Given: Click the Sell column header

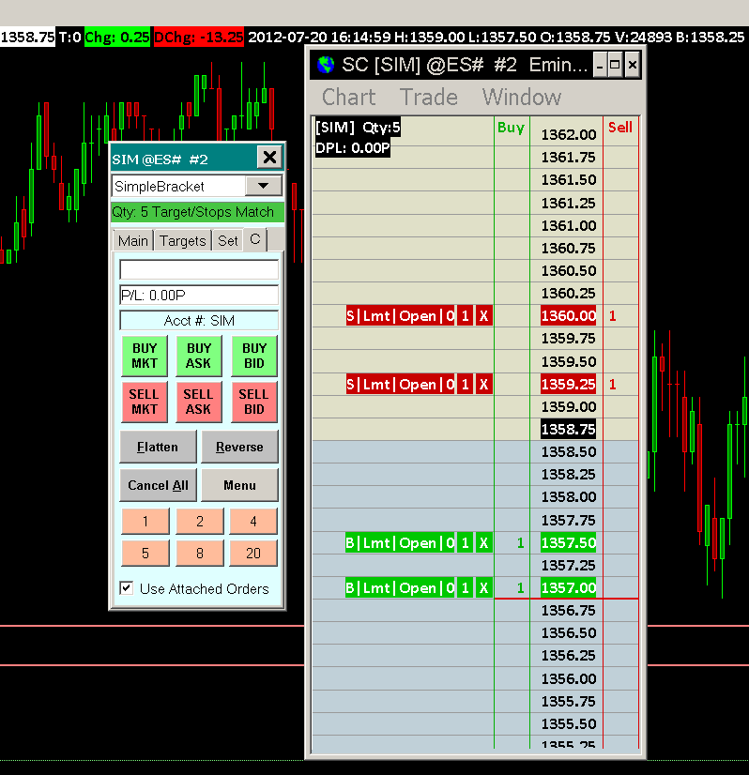Looking at the screenshot, I should click(x=620, y=128).
